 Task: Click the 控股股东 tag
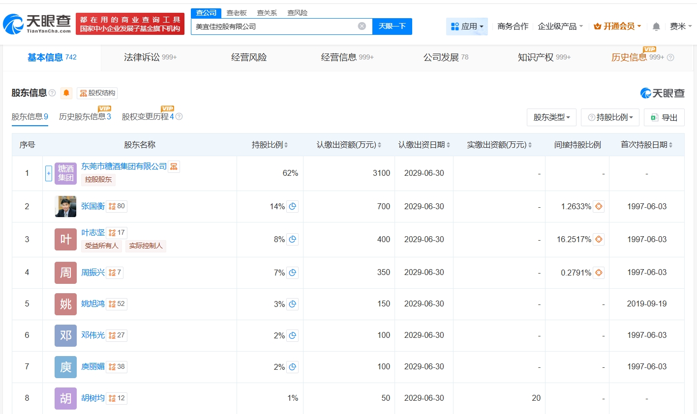98,180
